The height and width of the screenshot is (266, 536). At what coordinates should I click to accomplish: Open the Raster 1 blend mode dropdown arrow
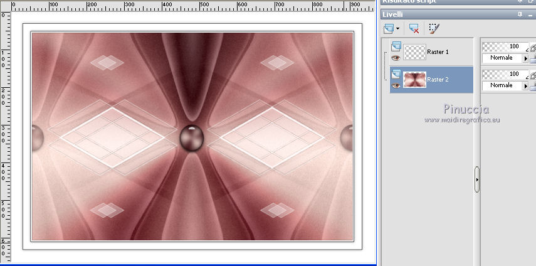(x=526, y=58)
